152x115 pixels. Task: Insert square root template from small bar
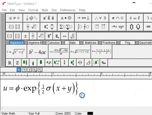tap(41, 36)
